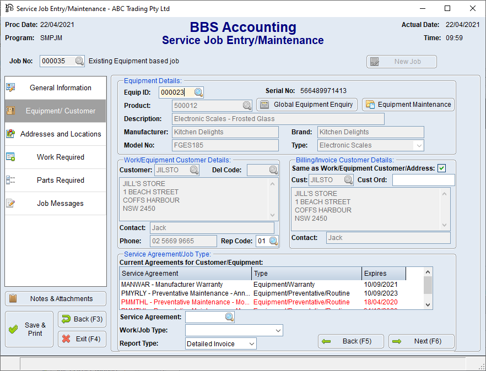Viewport: 486px width, 371px height.
Task: Expand the Work/Job Type dropdown
Action: [x=277, y=330]
